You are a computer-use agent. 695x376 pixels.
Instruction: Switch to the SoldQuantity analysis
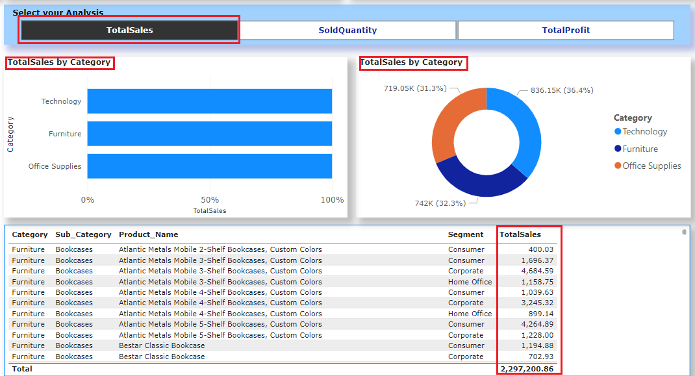pos(349,30)
